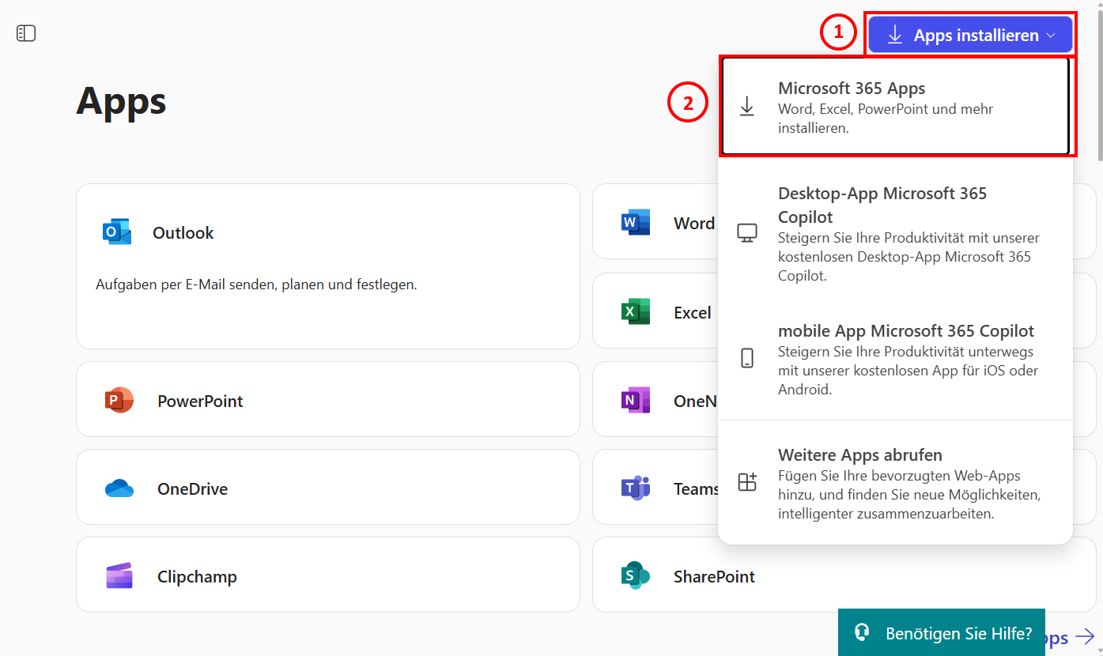Open the SharePoint app icon
Screen dimensions: 1103x656
coord(635,576)
